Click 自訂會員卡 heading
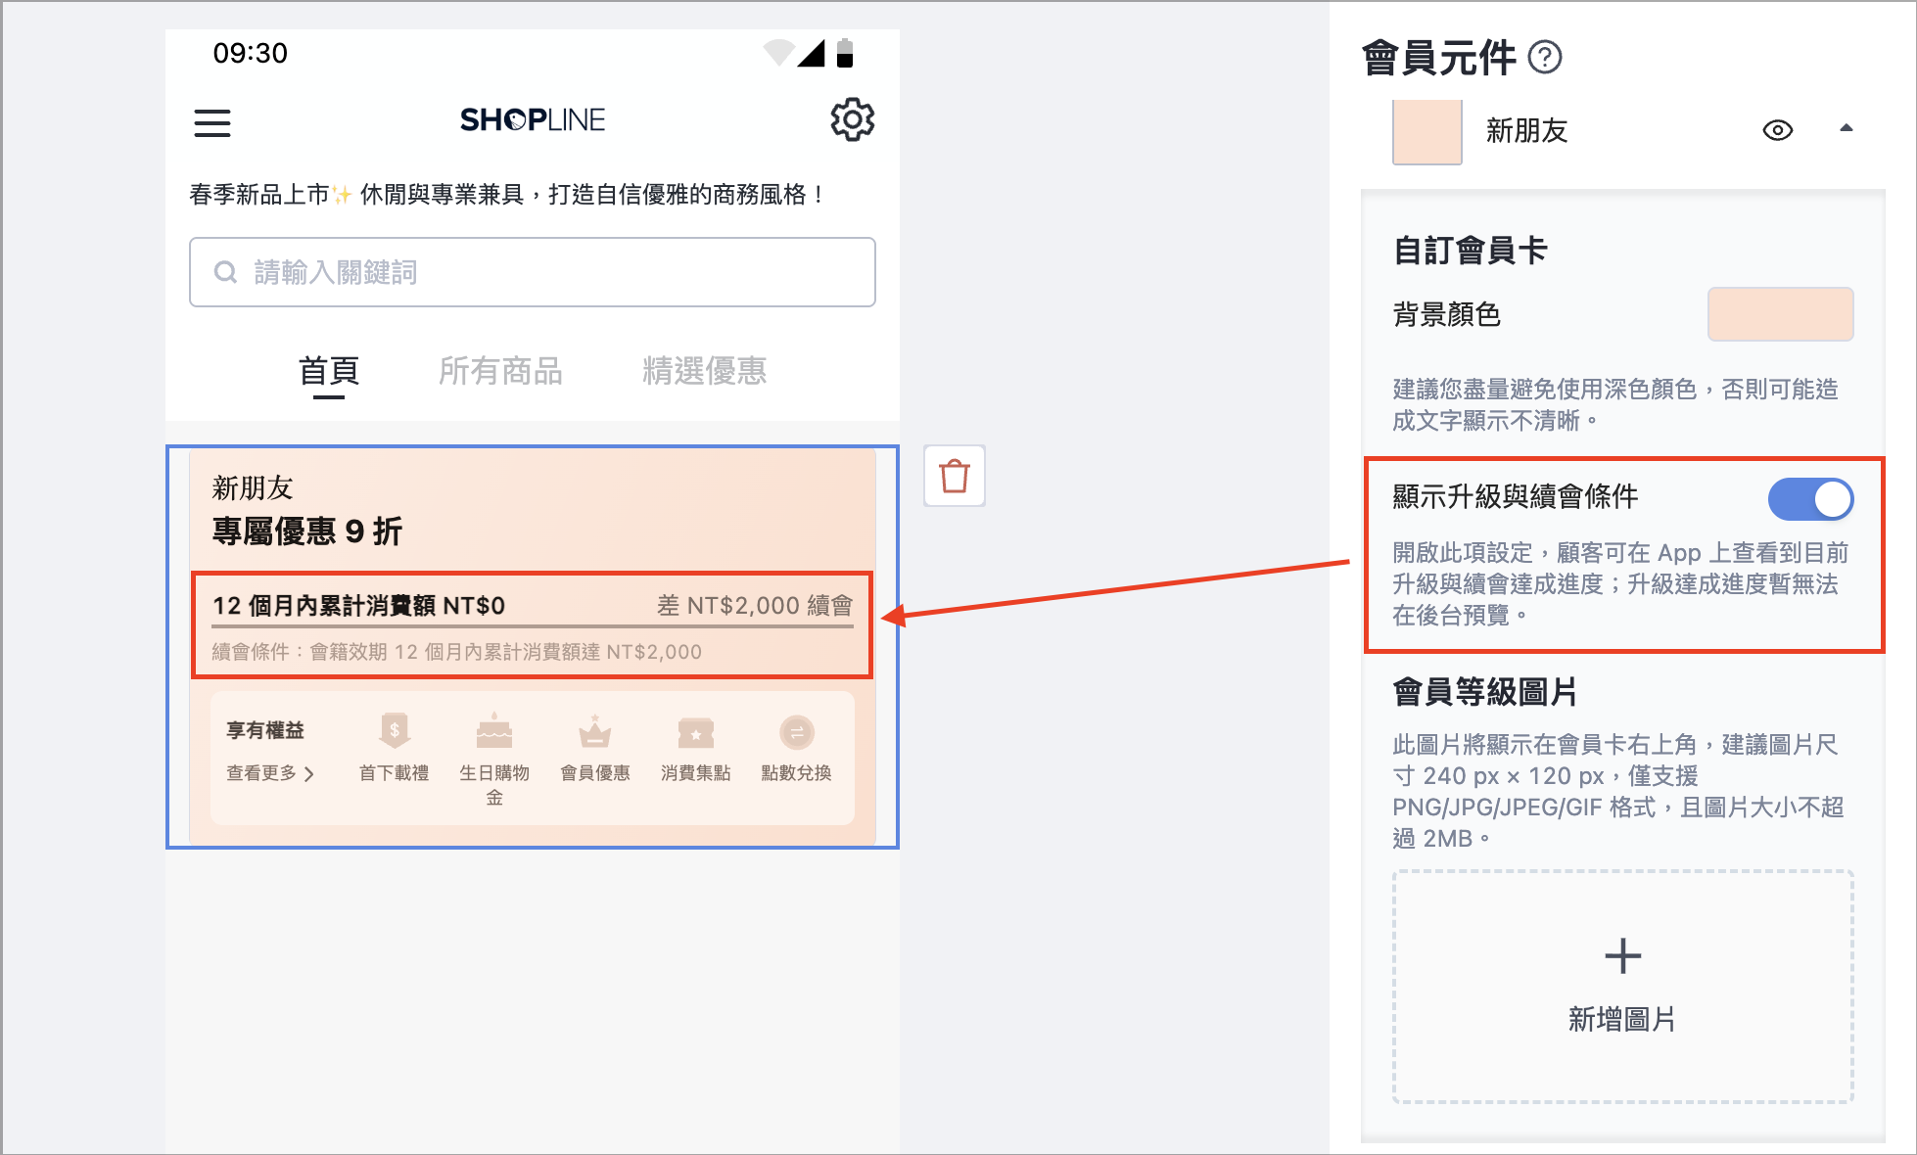 [x=1470, y=251]
